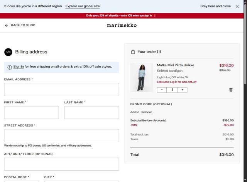Click the quantity field showing 1
The image size is (247, 182).
pos(172,90)
